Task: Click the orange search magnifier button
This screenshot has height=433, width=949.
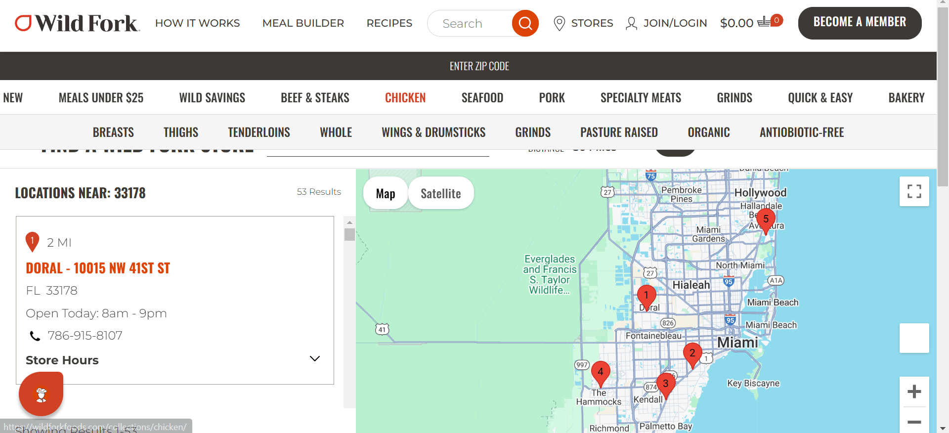Action: 525,23
